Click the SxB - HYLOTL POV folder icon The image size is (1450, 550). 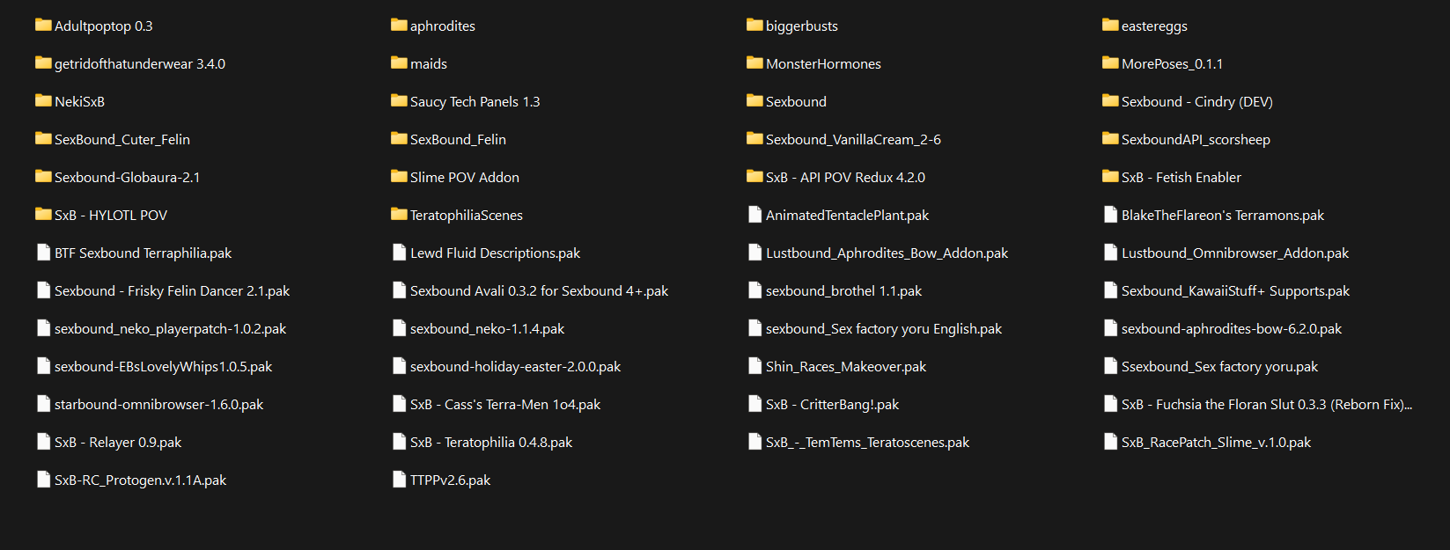[x=43, y=214]
